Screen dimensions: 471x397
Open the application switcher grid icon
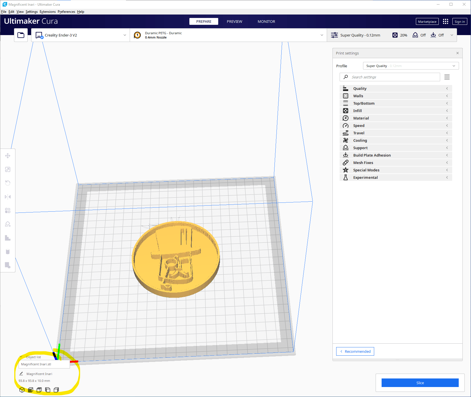point(445,22)
